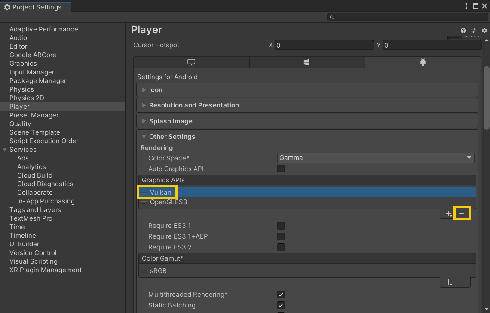Open the Visual Scripting settings category
This screenshot has height=313, width=490.
tap(34, 261)
